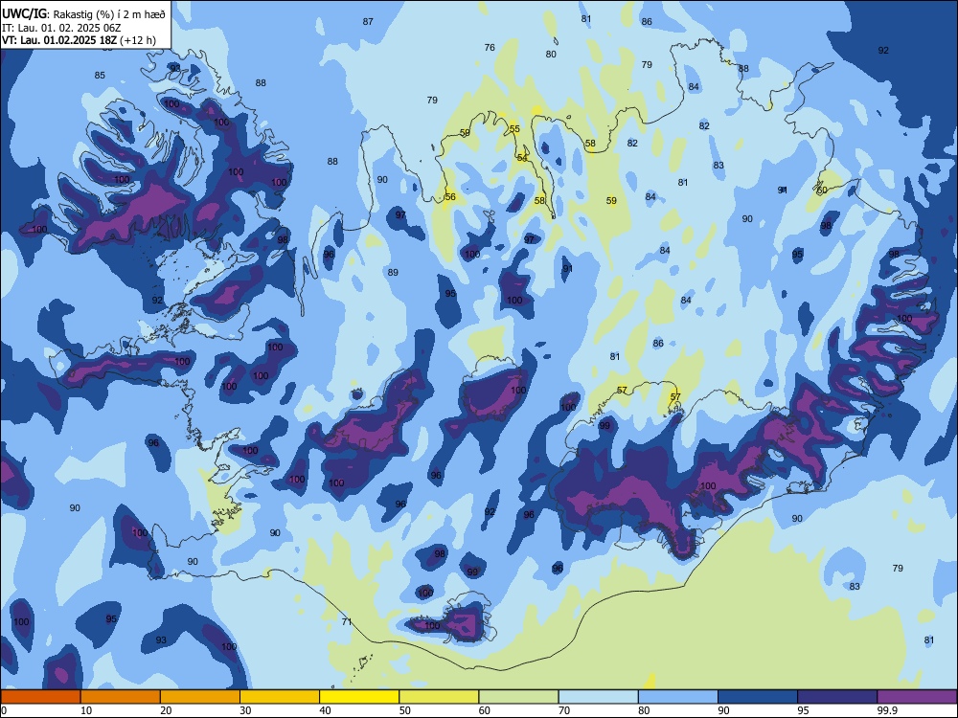Click the '54' humidity value on the map
958x718 pixels.
click(522, 158)
